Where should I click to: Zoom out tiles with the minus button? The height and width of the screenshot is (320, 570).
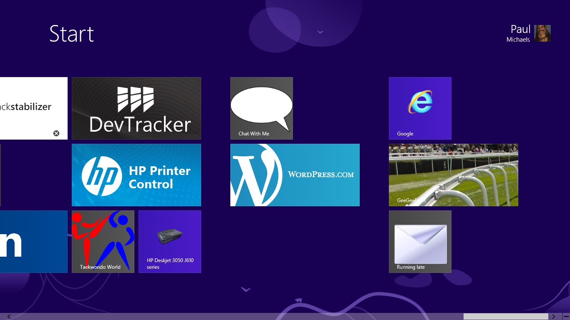coord(566,317)
